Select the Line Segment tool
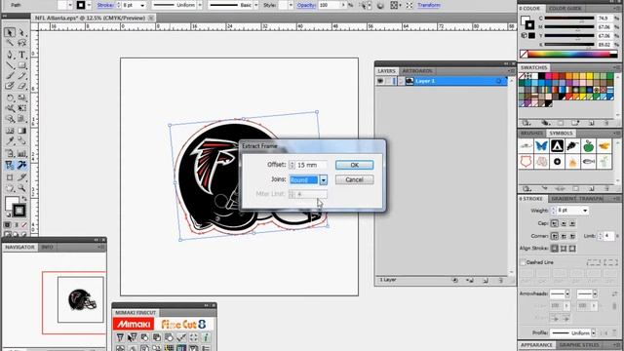Screen dimensions: 624x351 coord(10,65)
